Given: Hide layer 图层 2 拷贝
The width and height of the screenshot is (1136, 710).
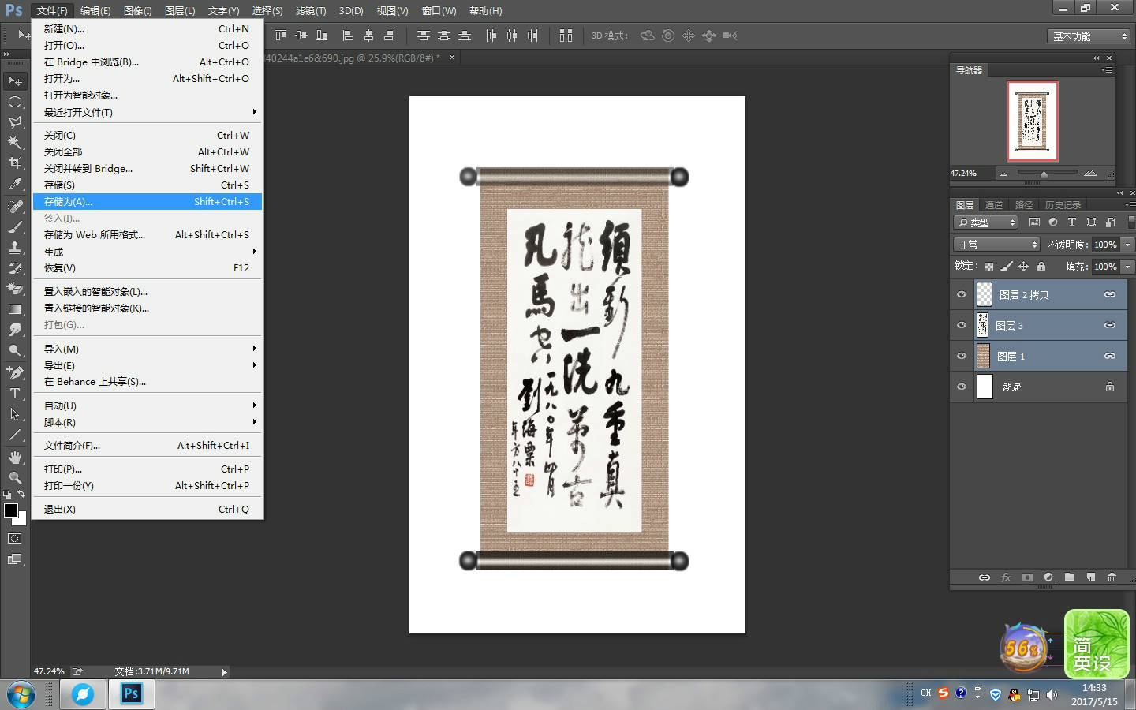Looking at the screenshot, I should pos(962,294).
